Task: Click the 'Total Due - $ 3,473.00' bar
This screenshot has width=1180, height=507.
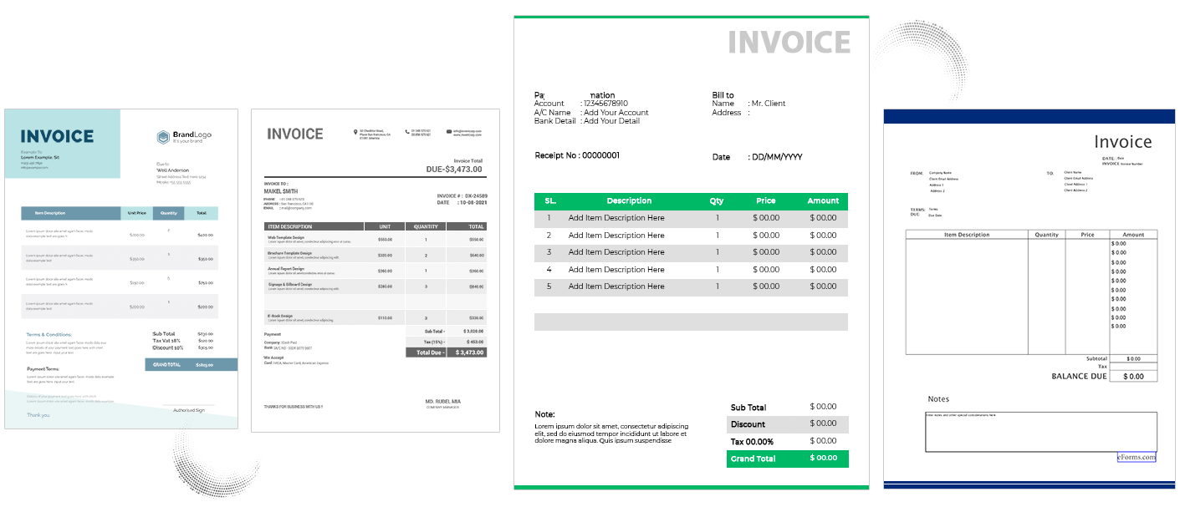Action: click(446, 352)
